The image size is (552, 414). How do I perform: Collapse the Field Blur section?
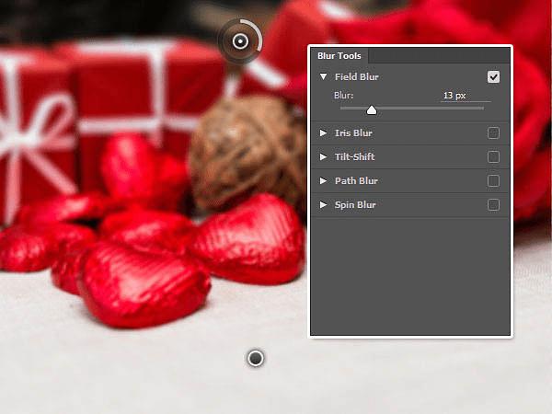323,76
